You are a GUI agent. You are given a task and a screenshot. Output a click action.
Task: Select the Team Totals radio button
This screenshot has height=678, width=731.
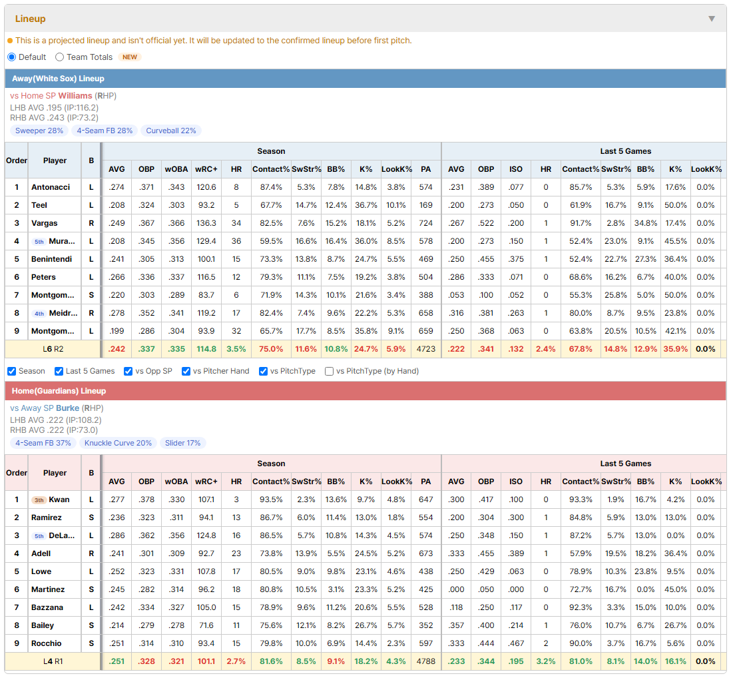[59, 57]
